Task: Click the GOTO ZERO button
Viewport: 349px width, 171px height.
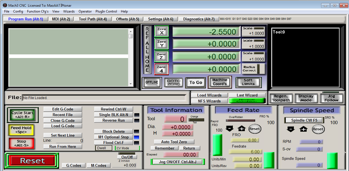Action: 174,82
